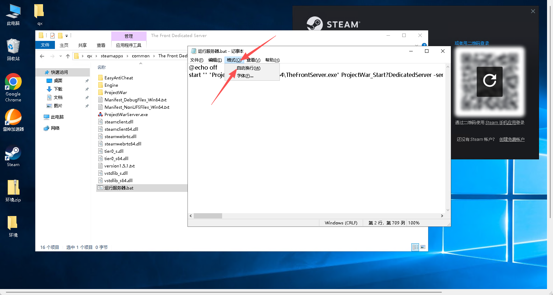Open the recent locations dropdown arrow

pyautogui.click(x=61, y=56)
